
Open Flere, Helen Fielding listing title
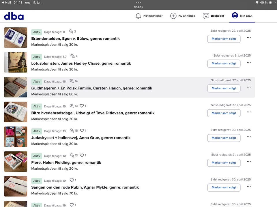66,163
